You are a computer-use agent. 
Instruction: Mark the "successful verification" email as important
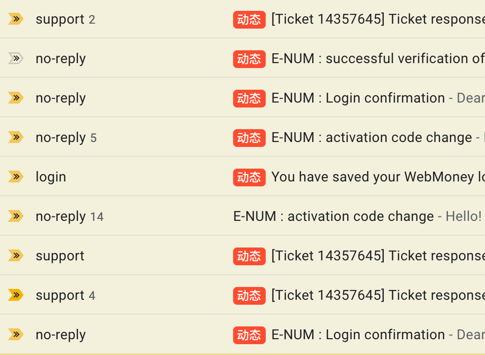(x=16, y=59)
